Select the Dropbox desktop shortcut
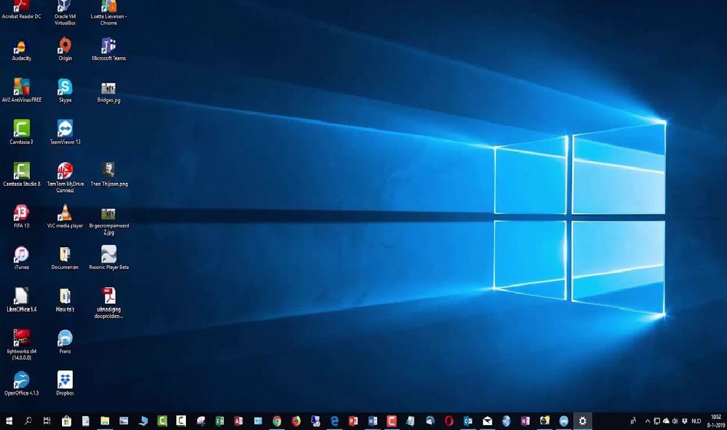Viewport: 727px width, 430px height. tap(65, 384)
